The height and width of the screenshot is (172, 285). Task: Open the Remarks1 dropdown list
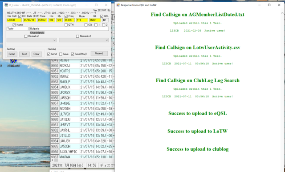[32, 40]
